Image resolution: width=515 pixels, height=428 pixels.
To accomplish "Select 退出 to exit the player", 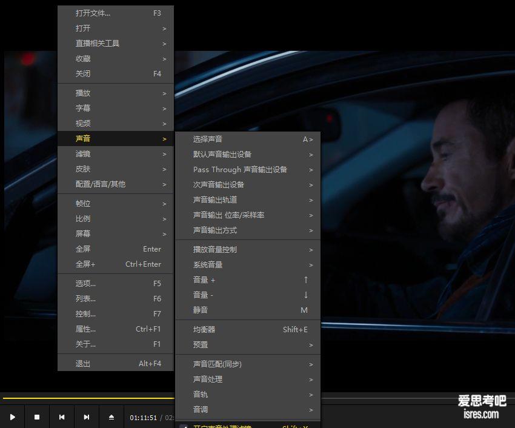I will tap(116, 364).
